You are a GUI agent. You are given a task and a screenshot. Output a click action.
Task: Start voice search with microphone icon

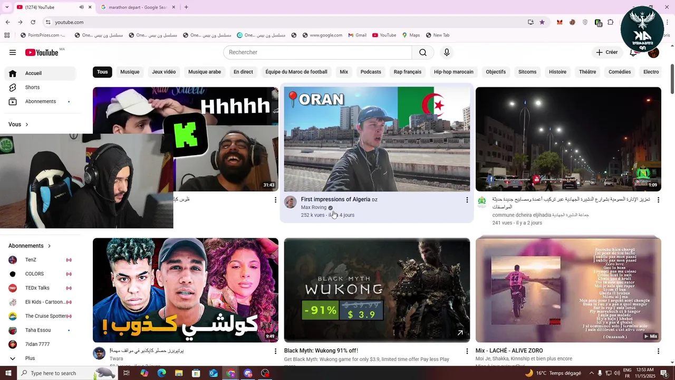[447, 52]
